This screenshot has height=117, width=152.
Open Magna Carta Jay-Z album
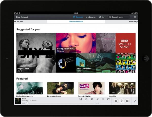pos(36,53)
